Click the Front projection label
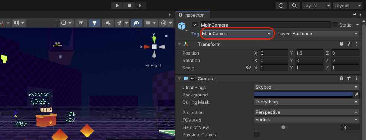366x140 pixels. click(x=154, y=66)
